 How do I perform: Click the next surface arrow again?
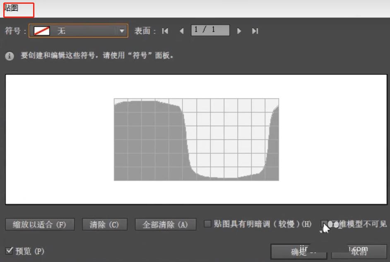click(x=239, y=31)
